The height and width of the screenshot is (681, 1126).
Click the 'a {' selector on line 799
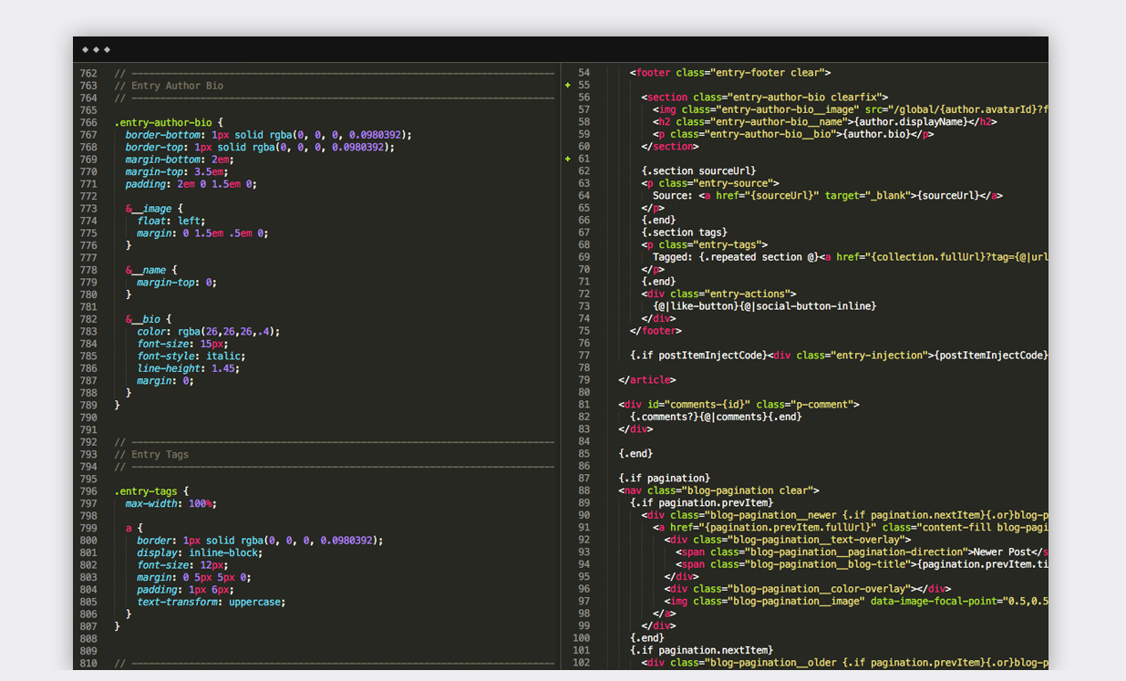pyautogui.click(x=134, y=528)
